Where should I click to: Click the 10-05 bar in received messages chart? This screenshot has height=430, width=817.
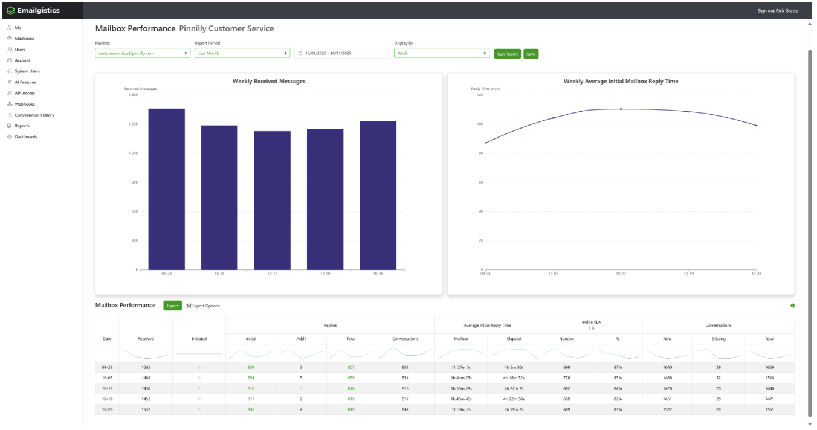(x=219, y=197)
